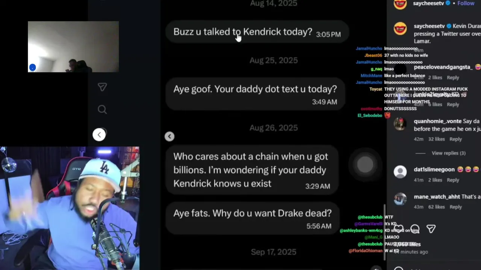481x270 pixels.
Task: Share the post with the paper-plane icon
Action: [431, 229]
